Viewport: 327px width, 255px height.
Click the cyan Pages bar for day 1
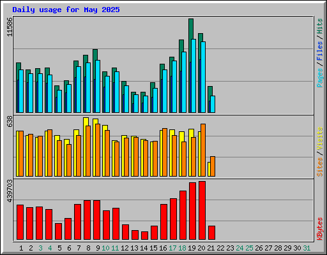click(x=21, y=91)
